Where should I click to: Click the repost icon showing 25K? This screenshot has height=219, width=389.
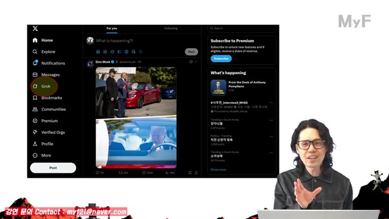point(120,173)
